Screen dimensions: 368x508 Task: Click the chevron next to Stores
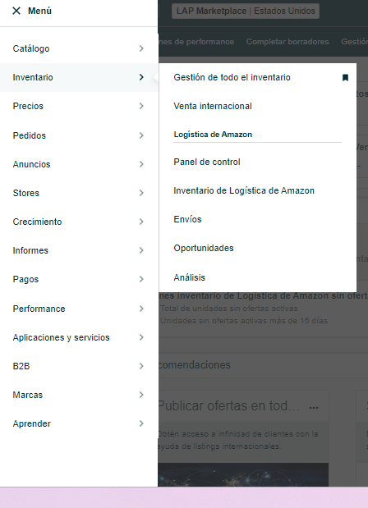click(141, 193)
